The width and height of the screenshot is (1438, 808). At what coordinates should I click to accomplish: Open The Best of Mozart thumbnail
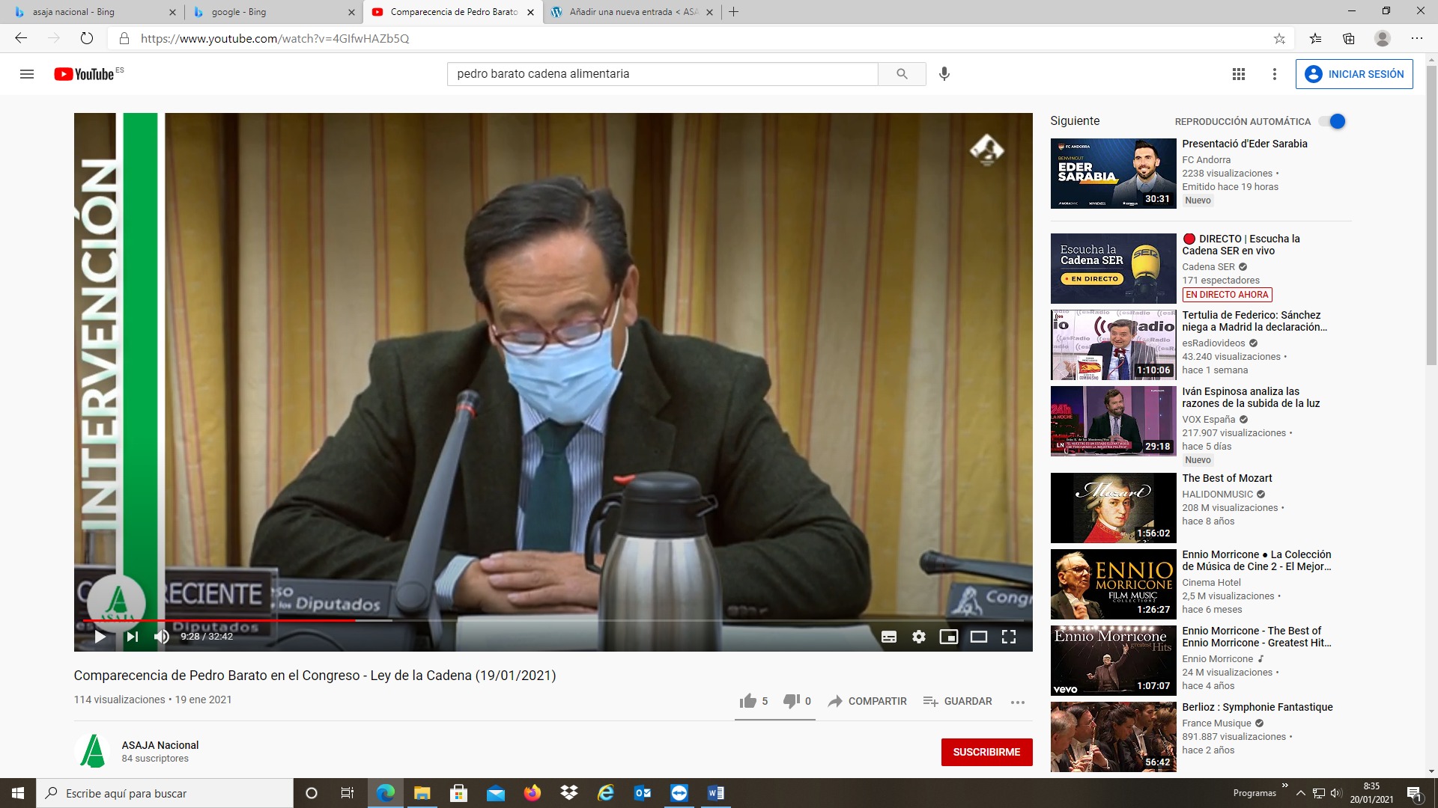[x=1113, y=508]
